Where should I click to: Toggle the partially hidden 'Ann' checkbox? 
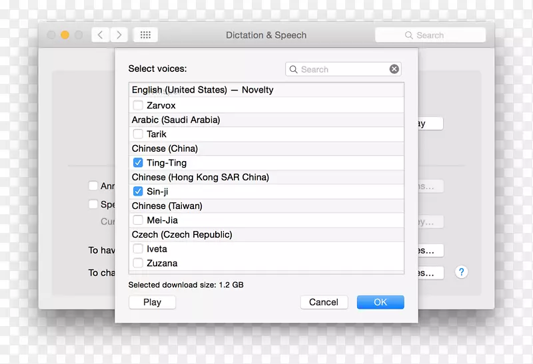(x=93, y=186)
